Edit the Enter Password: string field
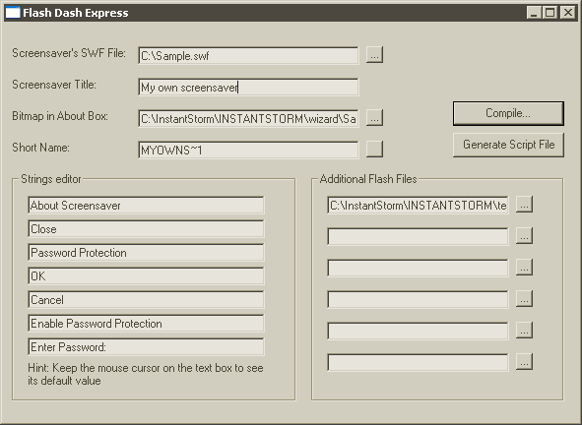 146,347
